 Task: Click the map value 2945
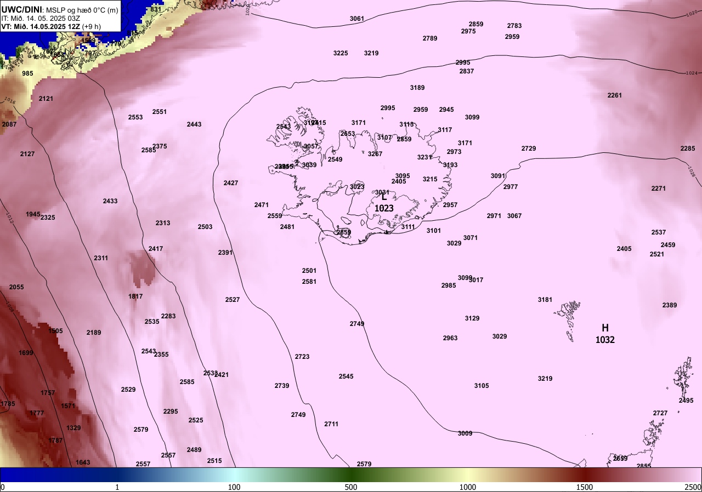pos(446,110)
